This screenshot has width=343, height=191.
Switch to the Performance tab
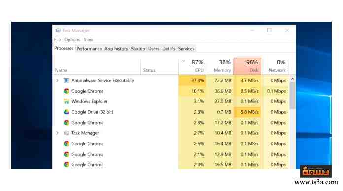click(x=89, y=49)
